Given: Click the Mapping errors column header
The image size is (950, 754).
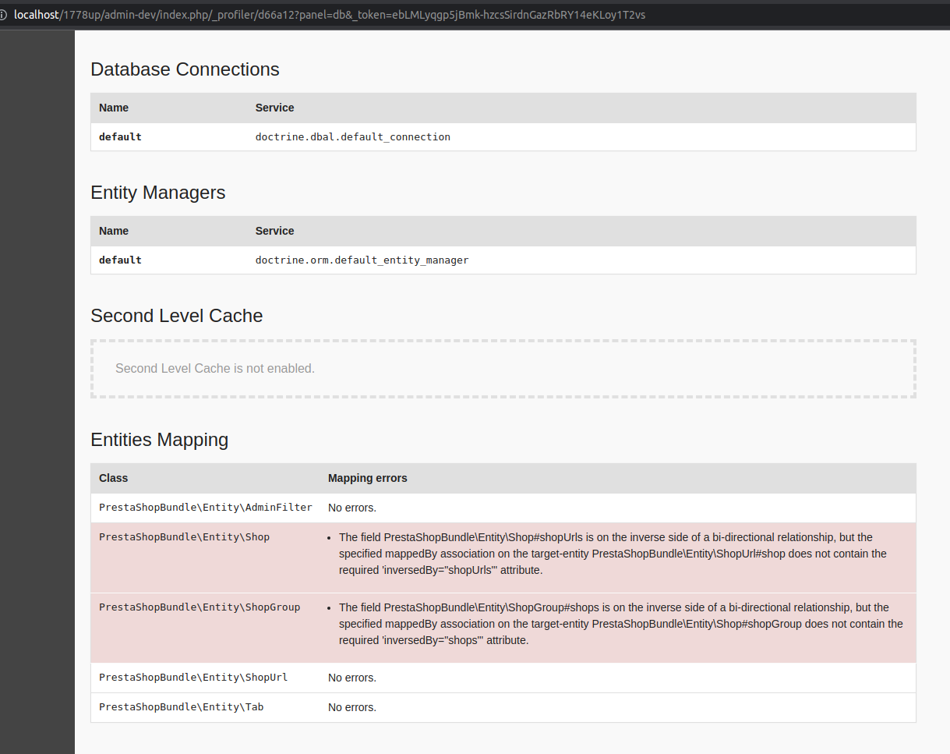Looking at the screenshot, I should (368, 478).
